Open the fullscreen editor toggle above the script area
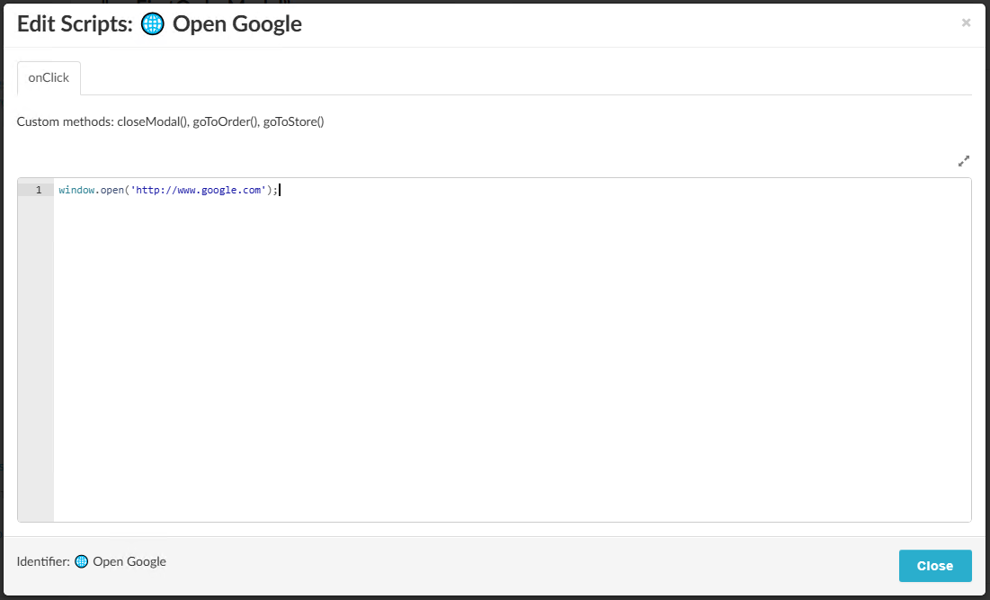 click(x=963, y=160)
